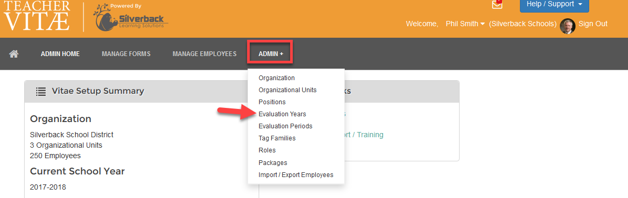This screenshot has height=198, width=628.
Task: Expand the Help / Support dropdown
Action: click(x=555, y=4)
